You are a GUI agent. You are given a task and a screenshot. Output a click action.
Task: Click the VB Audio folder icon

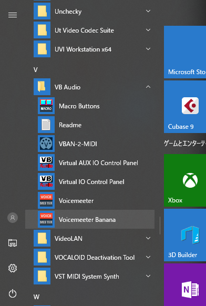(42, 87)
